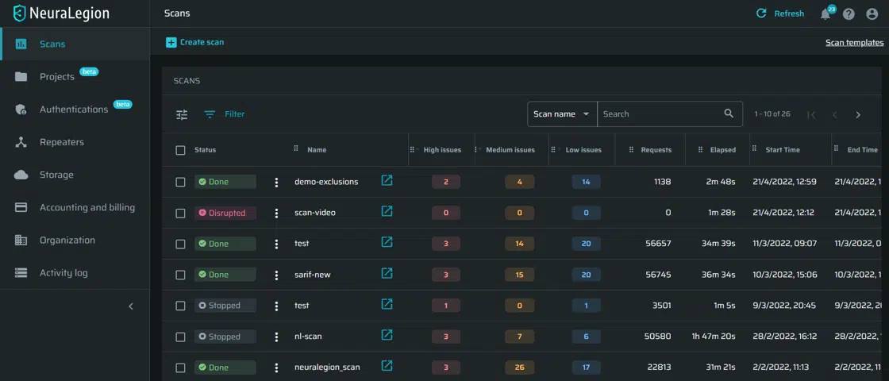Open the sarif-new scan name
The height and width of the screenshot is (381, 889).
coord(313,275)
